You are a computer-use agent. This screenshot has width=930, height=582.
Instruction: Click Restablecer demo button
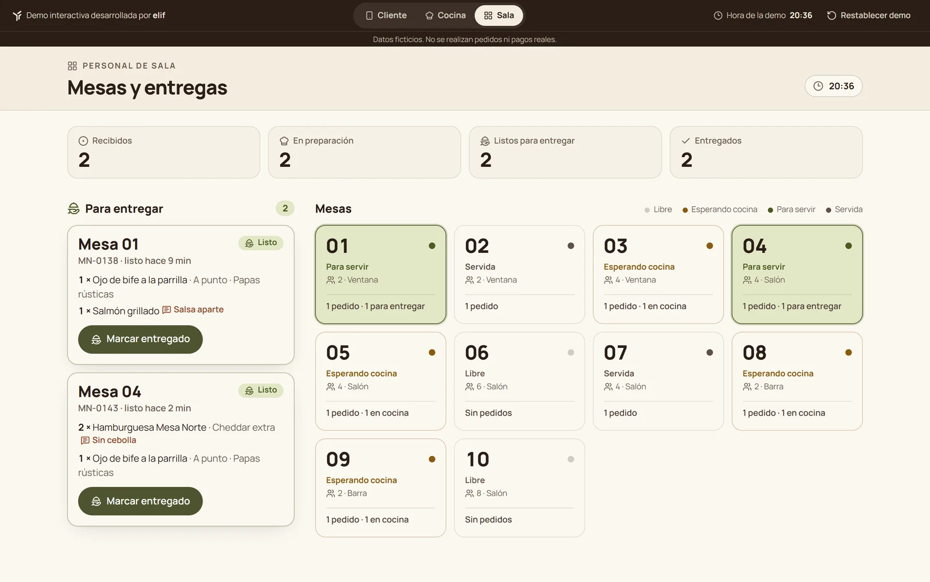[869, 16]
